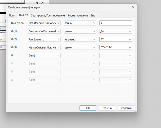Open the равно operator dropdown in Фильтр по row
This screenshot has height=128, width=161.
[80, 23]
